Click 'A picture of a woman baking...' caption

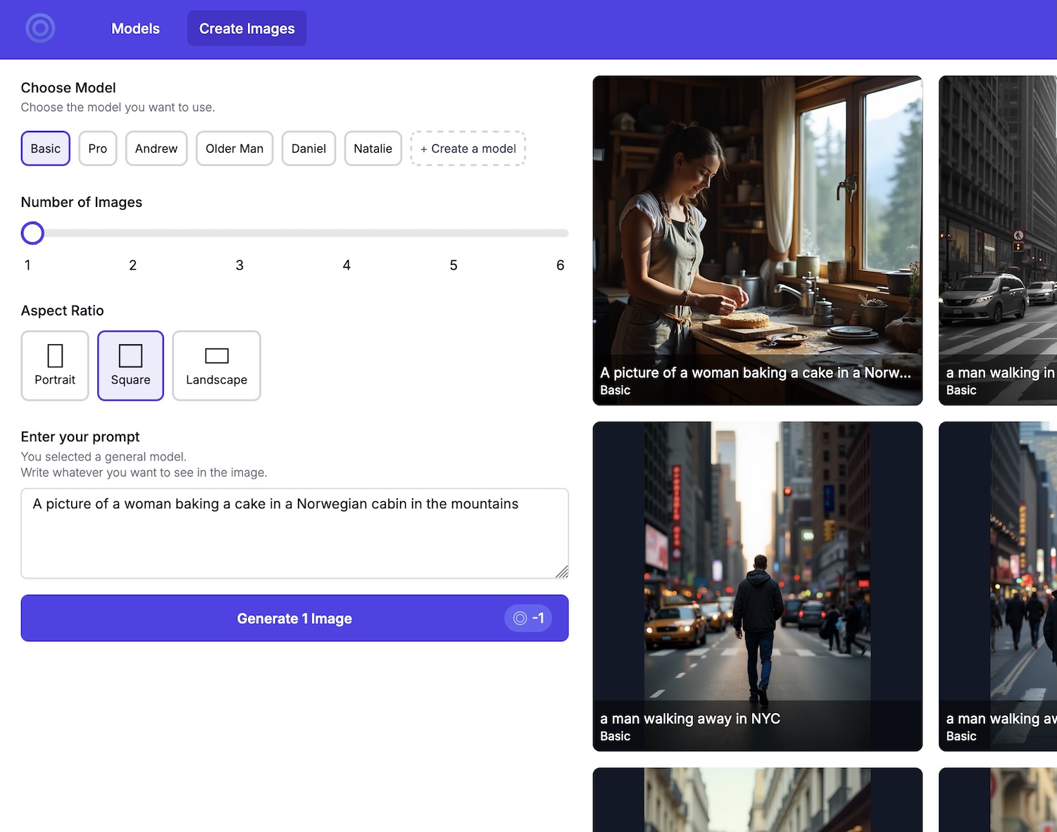tap(756, 373)
